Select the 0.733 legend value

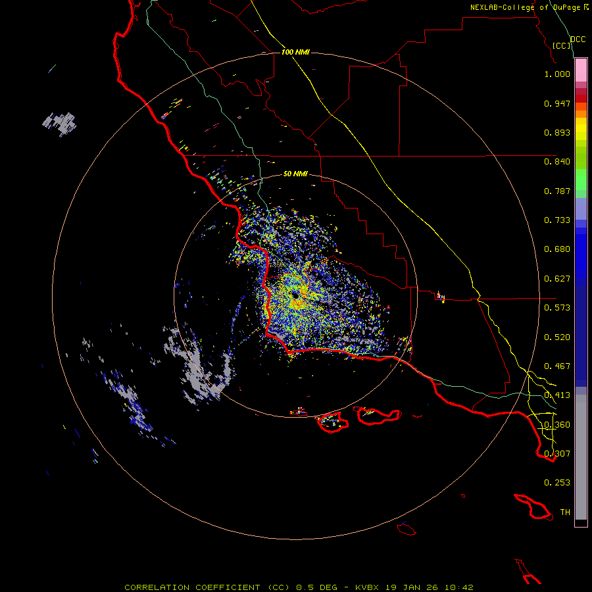click(557, 220)
